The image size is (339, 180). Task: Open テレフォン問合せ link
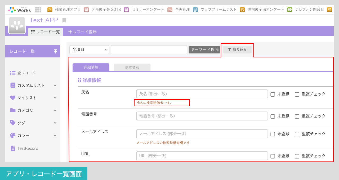pos(309,10)
